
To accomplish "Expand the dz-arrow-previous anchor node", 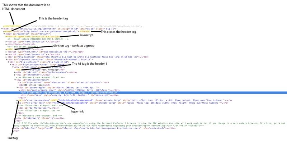I will (17, 100).
